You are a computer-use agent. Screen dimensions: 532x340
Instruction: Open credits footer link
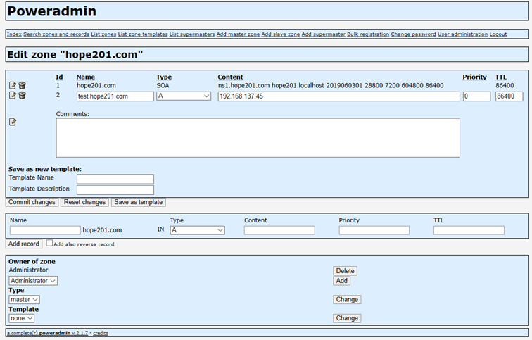click(x=101, y=333)
